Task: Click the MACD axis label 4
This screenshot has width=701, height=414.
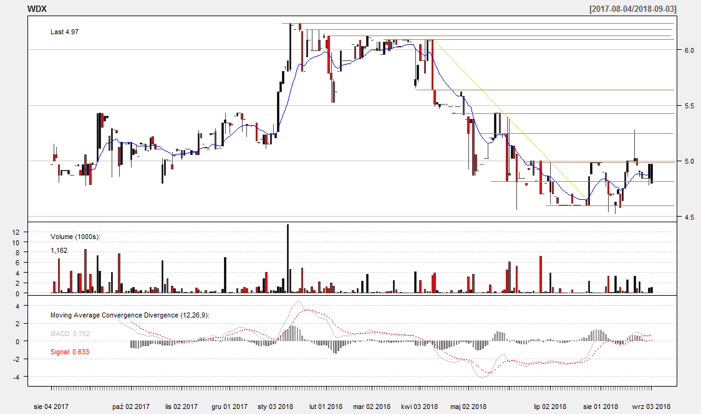Action: (18, 306)
